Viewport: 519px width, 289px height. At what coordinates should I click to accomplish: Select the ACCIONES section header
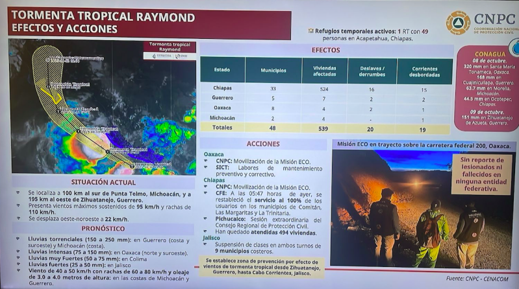(x=263, y=144)
